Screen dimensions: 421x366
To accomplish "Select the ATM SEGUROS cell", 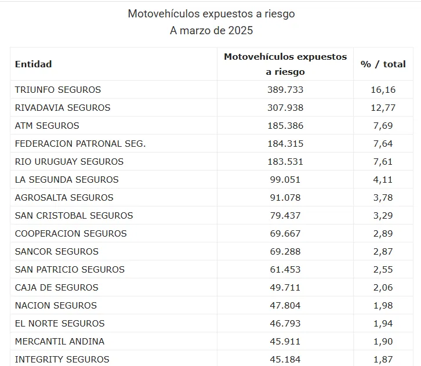I will point(47,126).
